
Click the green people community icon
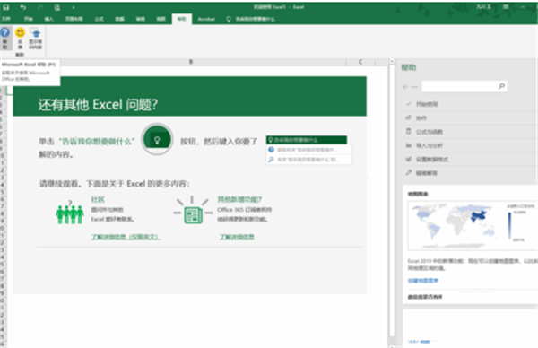click(70, 213)
